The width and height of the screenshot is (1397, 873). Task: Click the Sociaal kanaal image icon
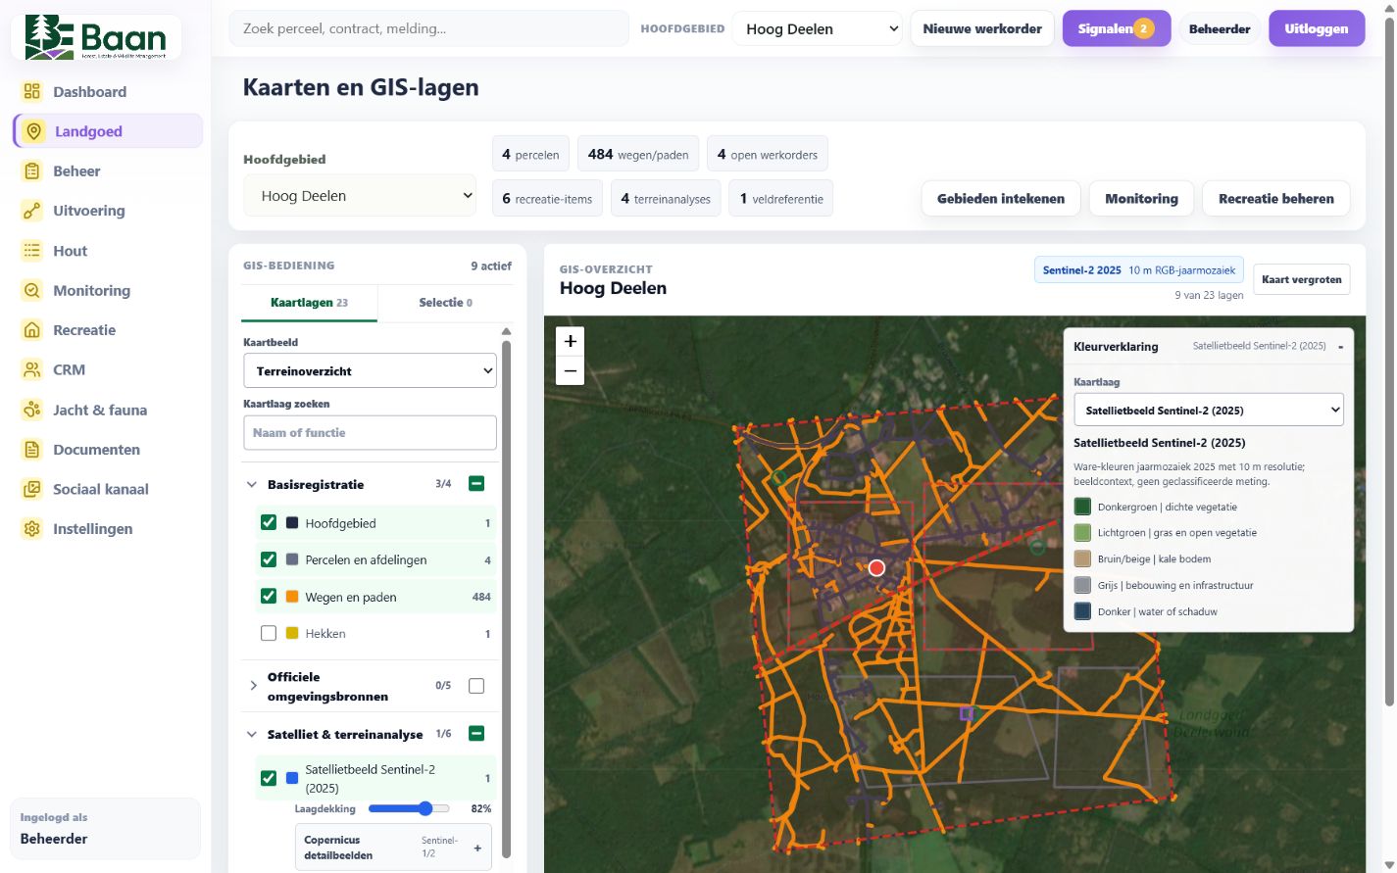[32, 489]
